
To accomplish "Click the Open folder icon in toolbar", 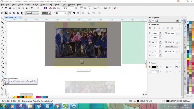I will [6, 8].
